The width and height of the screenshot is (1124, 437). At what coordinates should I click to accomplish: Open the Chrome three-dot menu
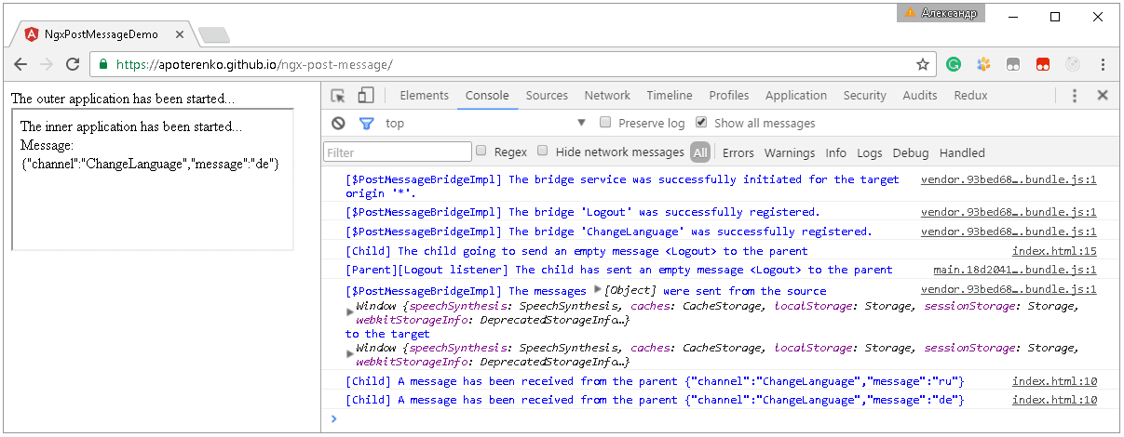coord(1104,65)
